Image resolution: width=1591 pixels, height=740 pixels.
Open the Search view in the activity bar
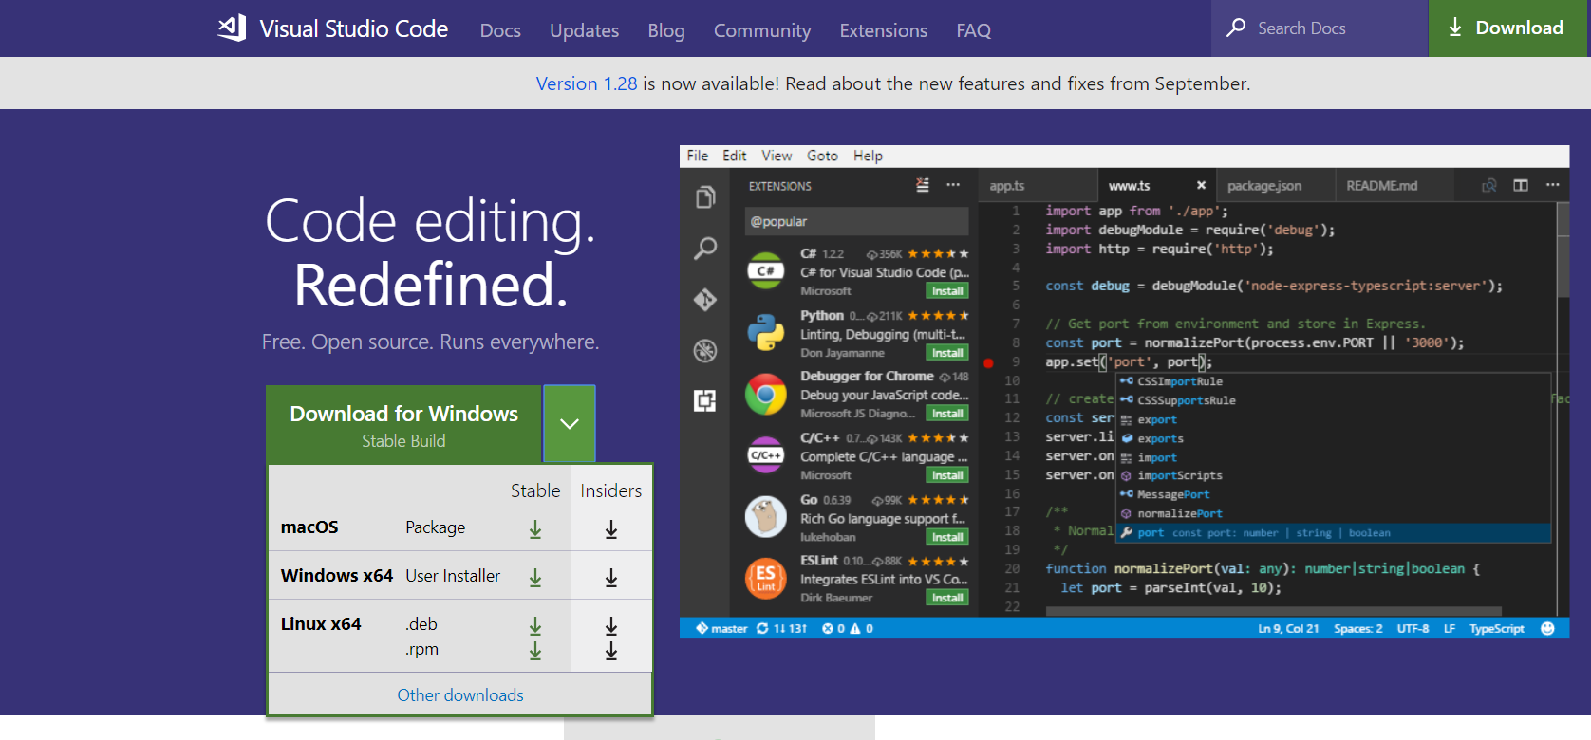(705, 249)
